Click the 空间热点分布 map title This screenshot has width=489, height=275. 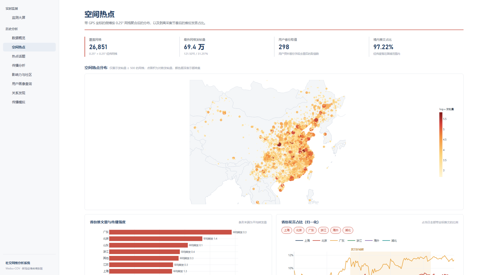(x=96, y=68)
